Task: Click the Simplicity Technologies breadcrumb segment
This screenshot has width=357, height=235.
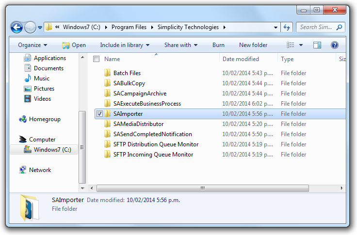Action: [x=188, y=27]
